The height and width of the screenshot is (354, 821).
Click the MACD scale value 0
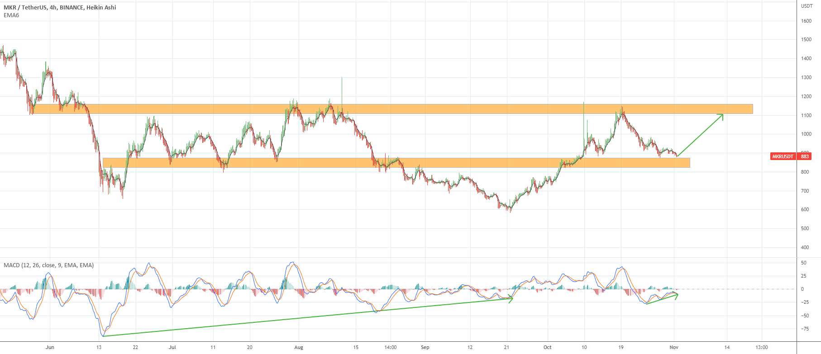[x=802, y=289]
